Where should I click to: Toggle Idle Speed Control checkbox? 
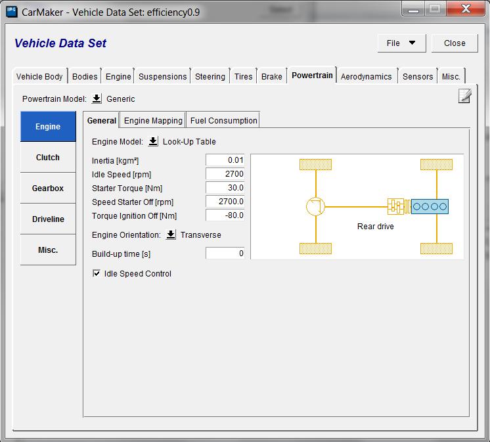click(x=97, y=274)
